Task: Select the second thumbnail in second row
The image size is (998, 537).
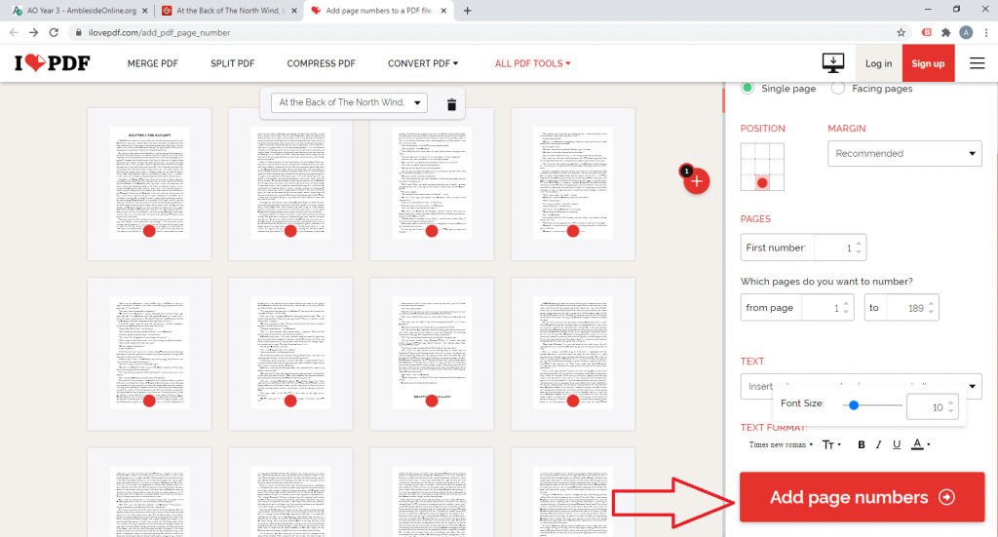Action: click(290, 354)
